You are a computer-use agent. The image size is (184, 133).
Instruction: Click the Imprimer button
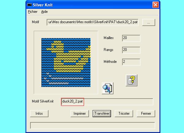tap(79, 113)
